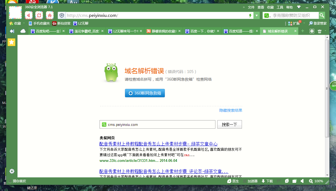Open the 帮助 menu
The width and height of the screenshot is (336, 191).
[x=289, y=7]
